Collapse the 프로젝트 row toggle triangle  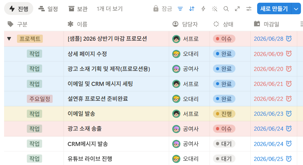coord(9,39)
